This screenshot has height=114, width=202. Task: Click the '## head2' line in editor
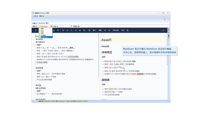pyautogui.click(x=39, y=39)
